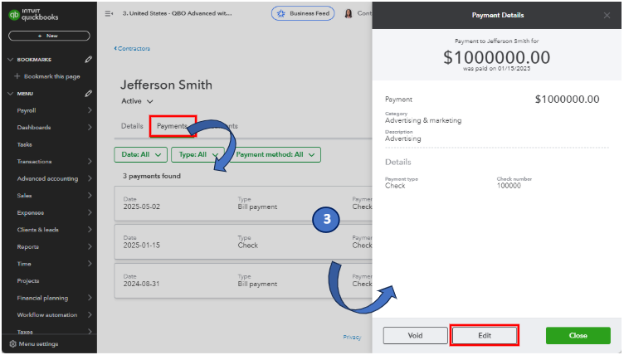
Task: Open the user profile avatar
Action: pos(349,13)
